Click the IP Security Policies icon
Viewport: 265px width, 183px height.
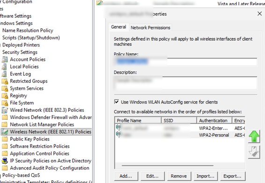(x=5, y=161)
